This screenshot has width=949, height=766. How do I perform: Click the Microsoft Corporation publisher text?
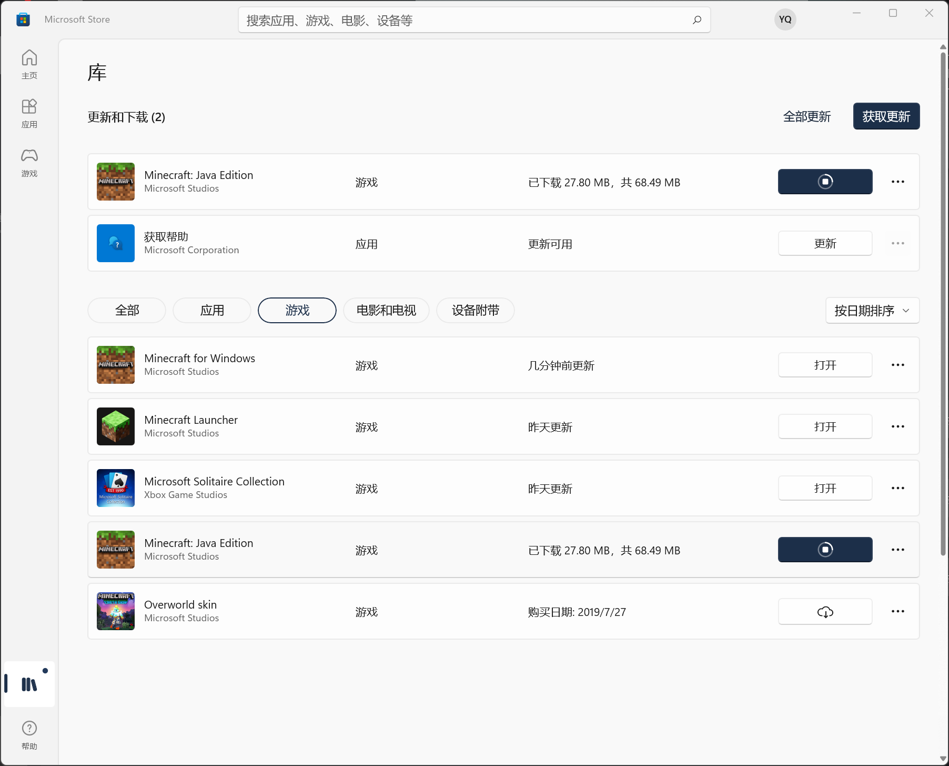pos(191,250)
